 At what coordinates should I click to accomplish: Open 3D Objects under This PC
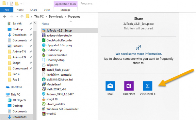tap(19, 100)
